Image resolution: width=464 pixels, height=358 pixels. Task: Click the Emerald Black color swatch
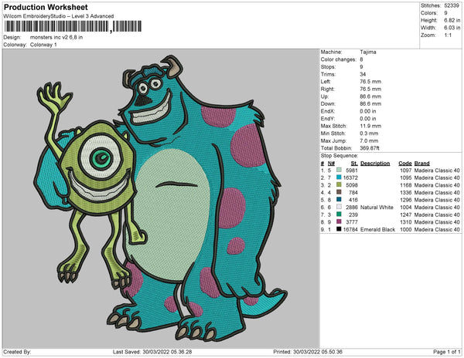tap(339, 229)
